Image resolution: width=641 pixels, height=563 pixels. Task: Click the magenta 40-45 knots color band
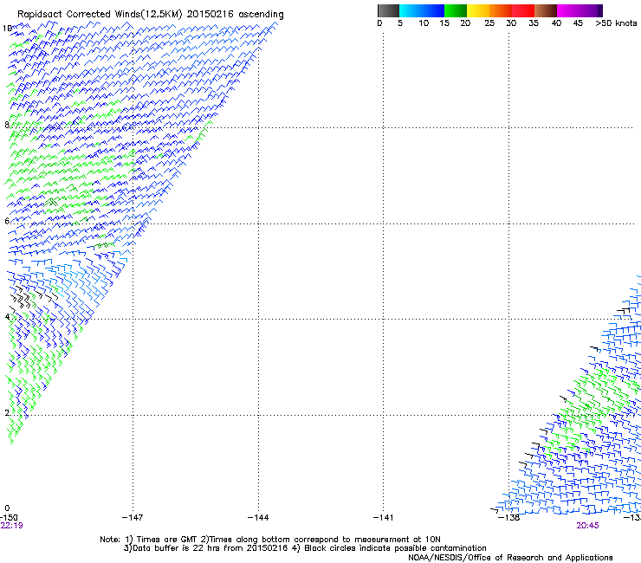[x=568, y=10]
